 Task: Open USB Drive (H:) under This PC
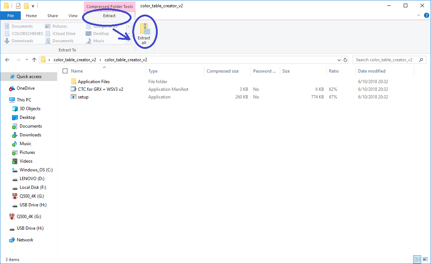point(33,205)
